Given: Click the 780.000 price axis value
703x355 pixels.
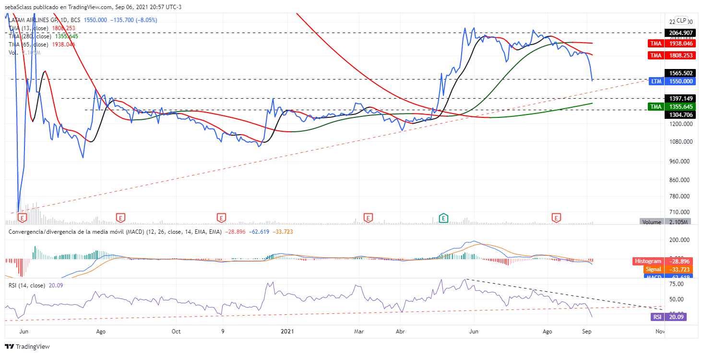Looking at the screenshot, I should click(x=680, y=196).
